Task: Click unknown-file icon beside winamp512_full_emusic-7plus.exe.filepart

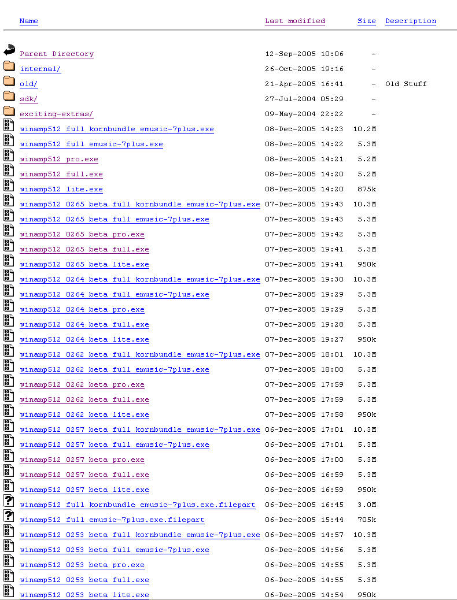Action: [x=9, y=516]
